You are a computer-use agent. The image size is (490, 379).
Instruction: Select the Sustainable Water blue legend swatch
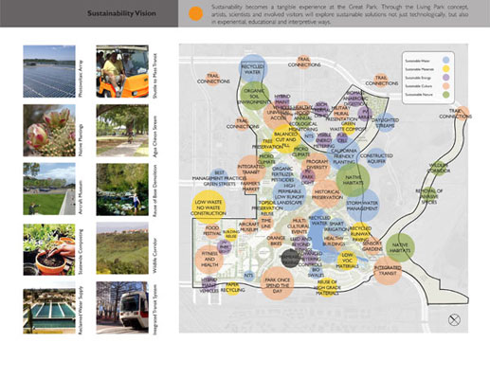[x=445, y=61]
